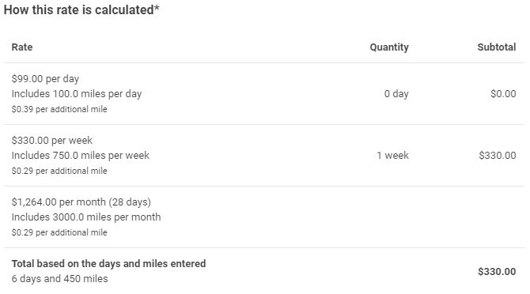Select the Subtotal column header
The width and height of the screenshot is (530, 294).
pos(497,47)
